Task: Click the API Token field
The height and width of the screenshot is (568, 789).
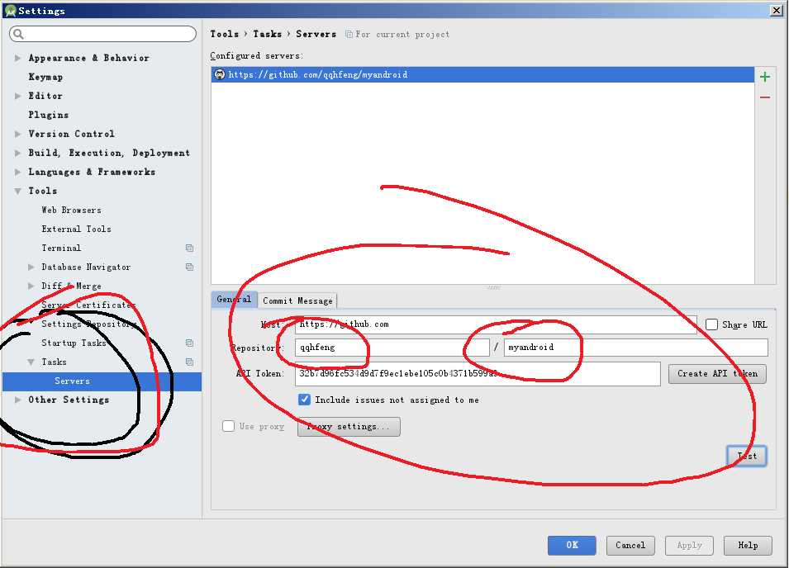Action: tap(478, 373)
